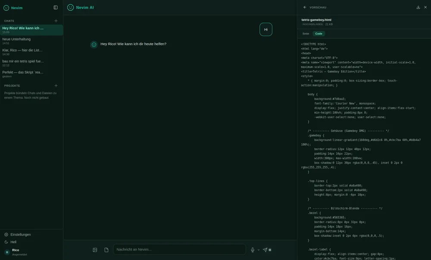Click the '<title>Tetris – Gameboy Edition</title>' line
Viewport: 431px width, 260px height.
(334, 72)
